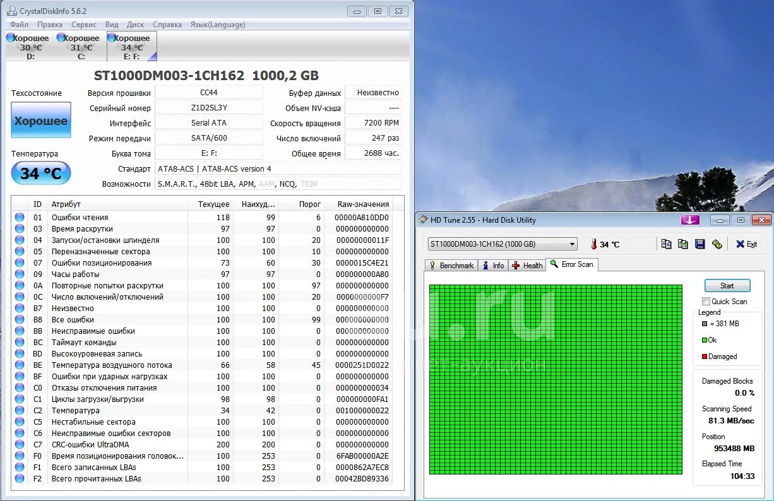
Task: Click status orb of attribute BB Неисправимые ошибки
Action: pyautogui.click(x=20, y=331)
